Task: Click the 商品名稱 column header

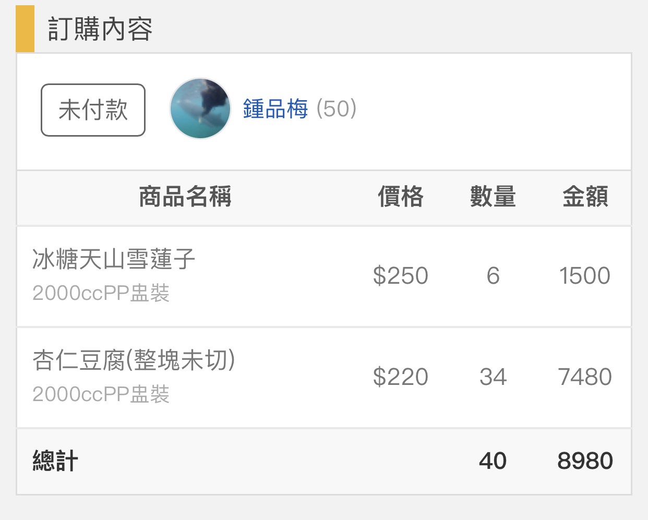Action: (x=185, y=197)
